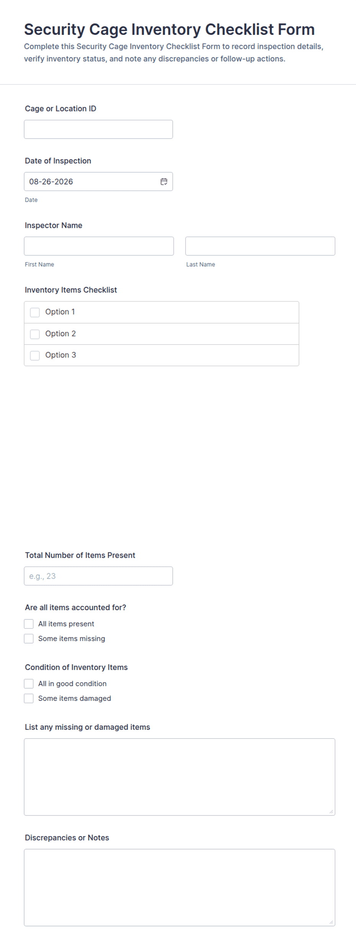This screenshot has width=356, height=944.
Task: Tick the Some items missing checkbox
Action: 29,639
